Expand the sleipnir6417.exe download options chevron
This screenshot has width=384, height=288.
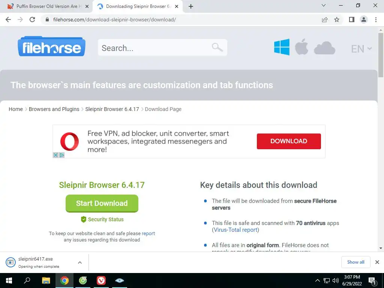coord(80,262)
